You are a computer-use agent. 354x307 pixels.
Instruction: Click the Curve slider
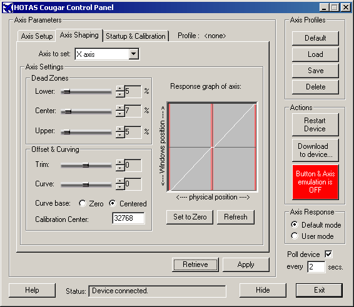[x=86, y=184]
